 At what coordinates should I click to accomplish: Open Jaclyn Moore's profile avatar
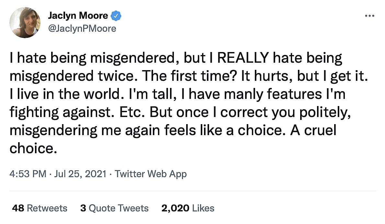pos(25,23)
